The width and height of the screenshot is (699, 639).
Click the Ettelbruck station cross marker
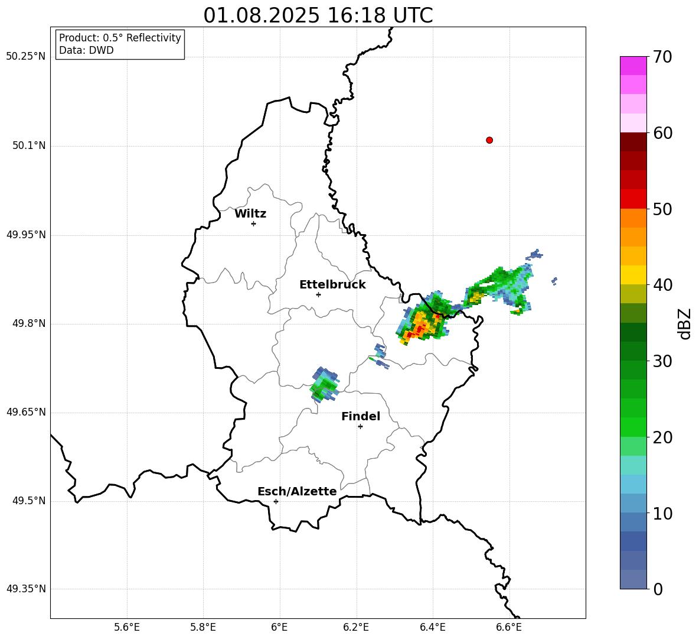pos(318,294)
